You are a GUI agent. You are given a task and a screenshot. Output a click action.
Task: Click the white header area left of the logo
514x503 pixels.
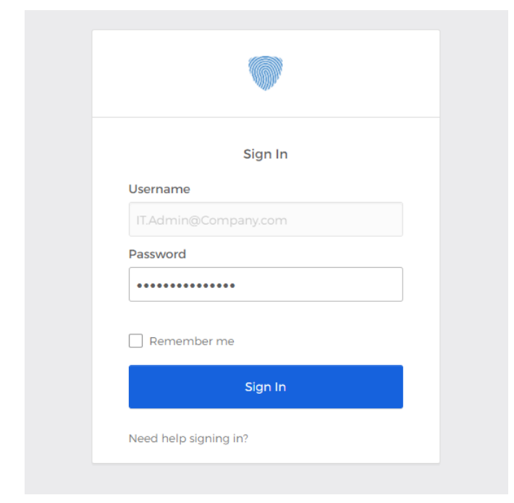167,74
